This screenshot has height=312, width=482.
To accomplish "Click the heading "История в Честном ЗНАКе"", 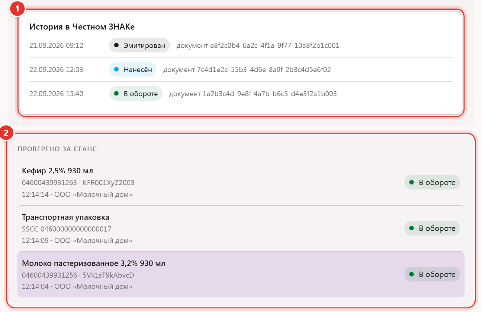I will click(x=82, y=27).
